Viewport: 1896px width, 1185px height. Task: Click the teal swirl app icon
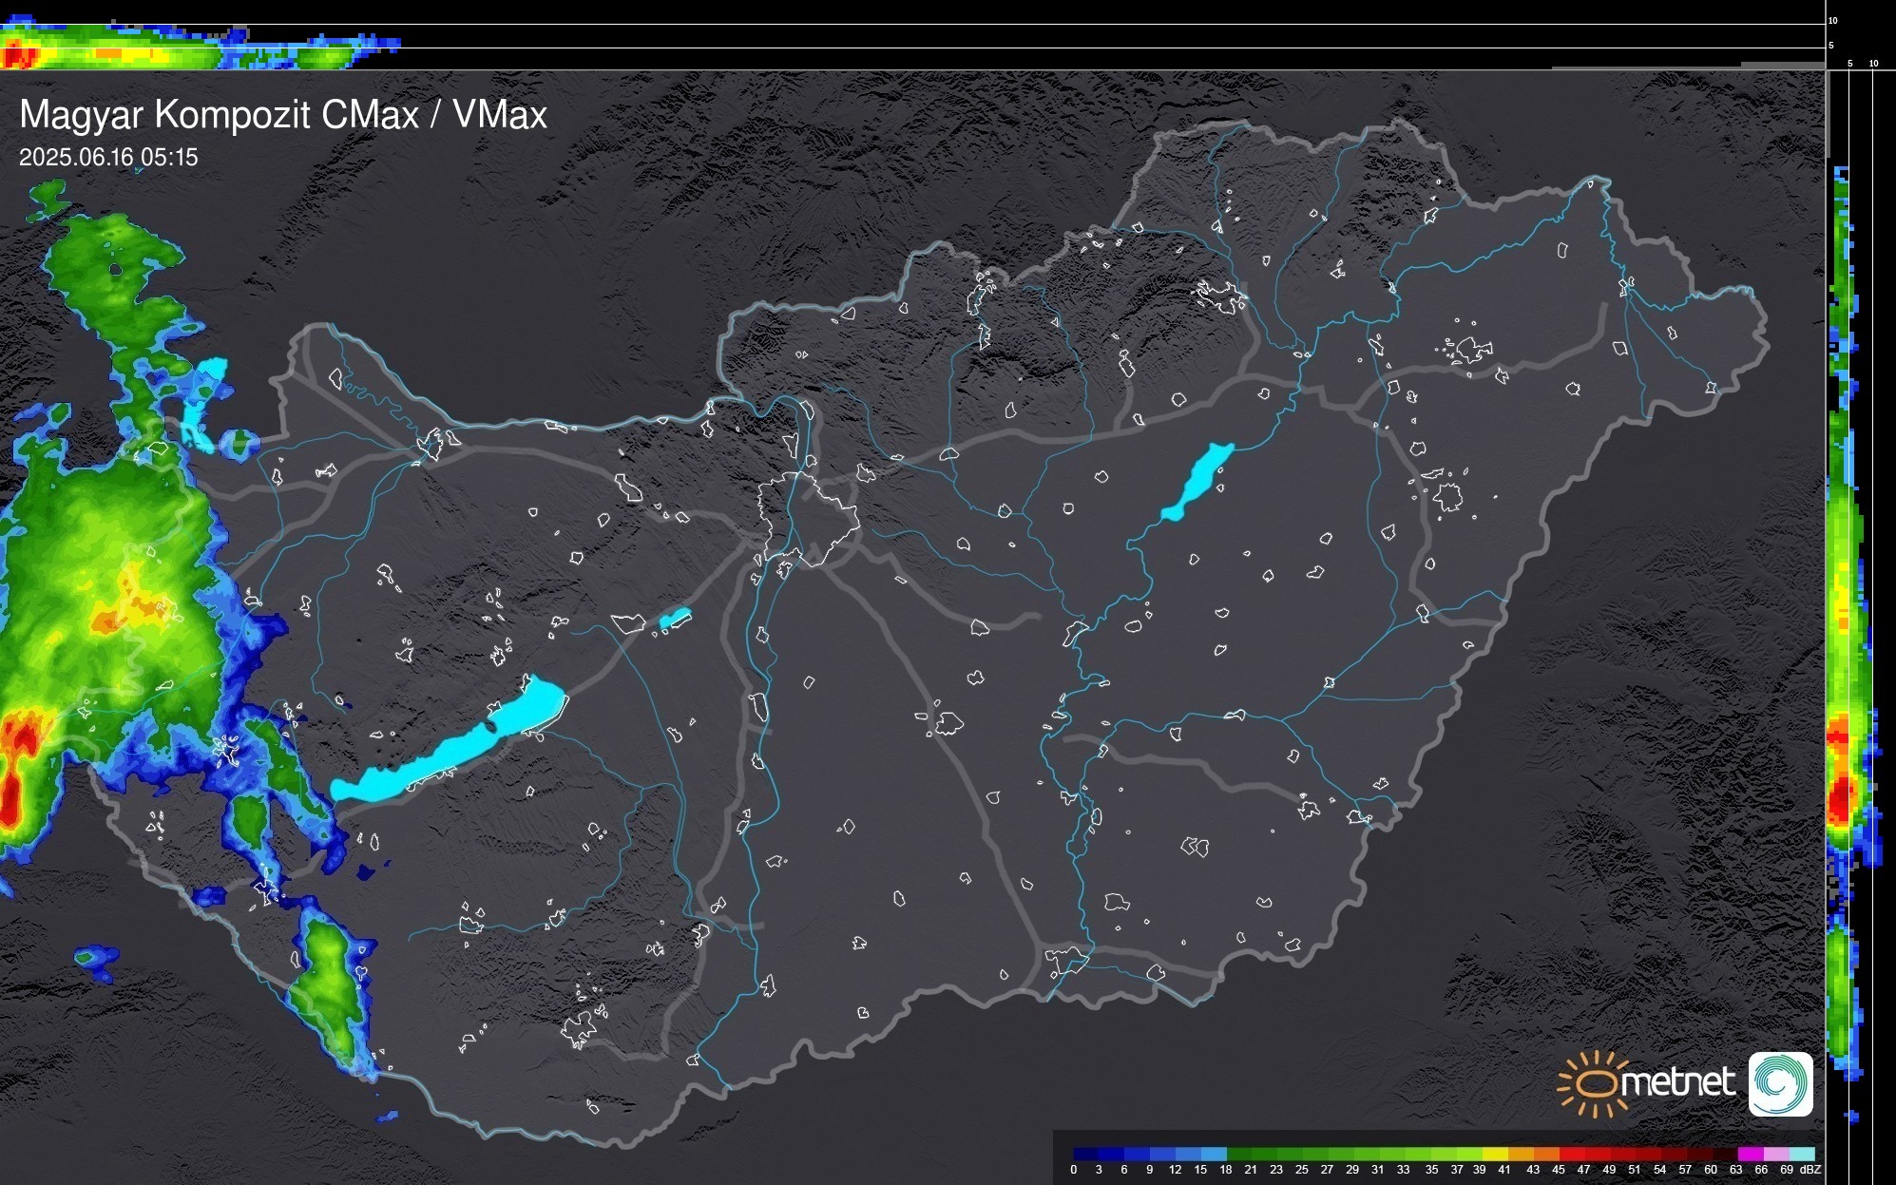[x=1780, y=1083]
